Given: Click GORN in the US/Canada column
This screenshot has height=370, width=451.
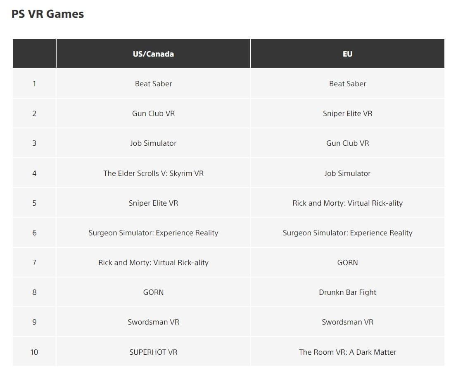Looking at the screenshot, I should click(x=153, y=292).
